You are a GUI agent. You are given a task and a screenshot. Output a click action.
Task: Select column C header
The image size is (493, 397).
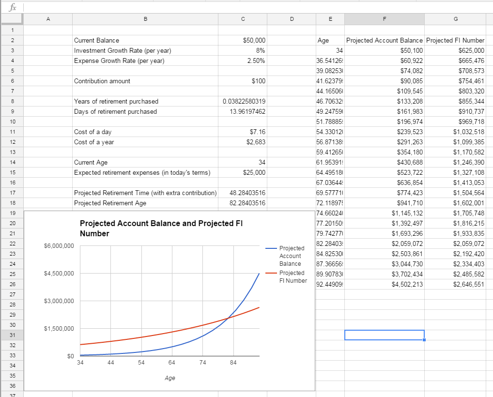242,19
